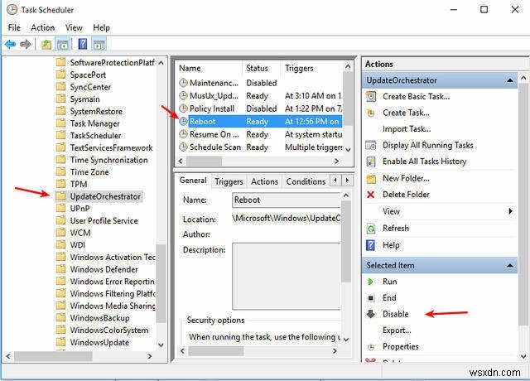Viewport: 530px width, 381px height.
Task: Click the task list horizontal scrollbar thumb
Action: 205,162
